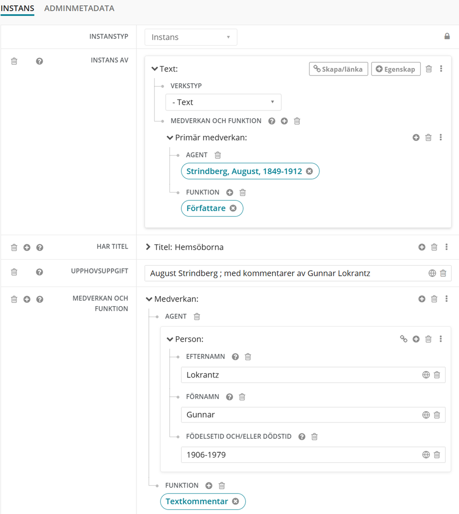Collapse the Medverkan section
Image resolution: width=459 pixels, height=514 pixels.
pos(149,299)
